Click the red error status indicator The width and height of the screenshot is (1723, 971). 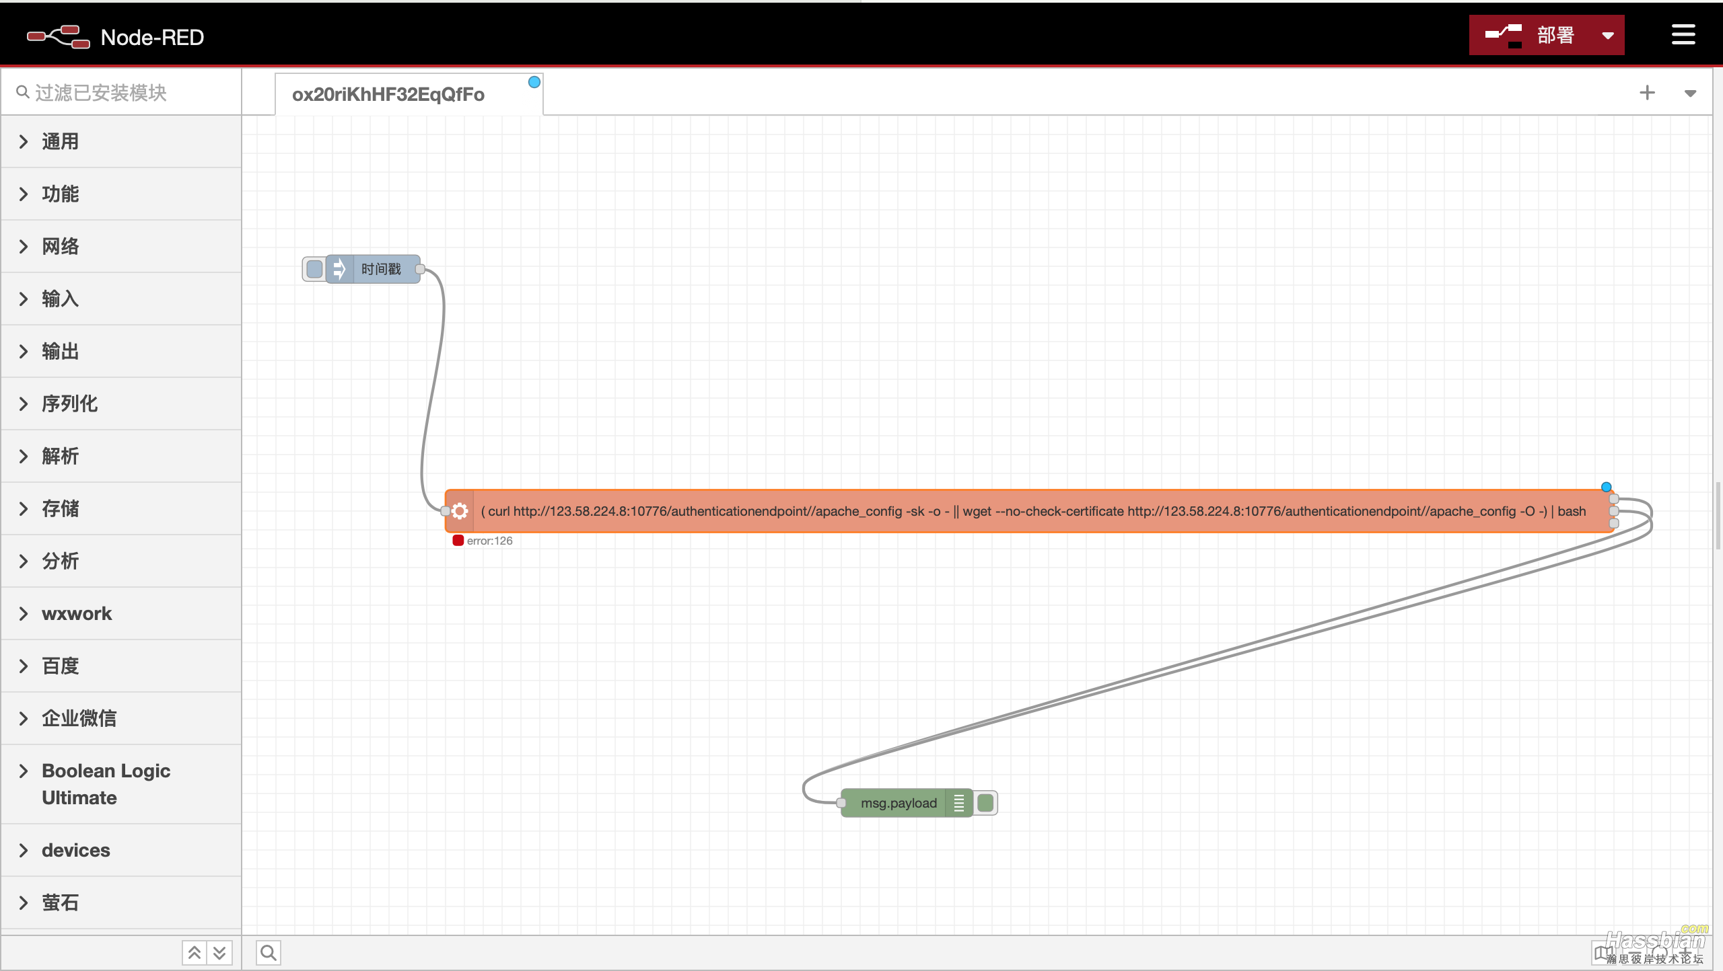tap(458, 540)
